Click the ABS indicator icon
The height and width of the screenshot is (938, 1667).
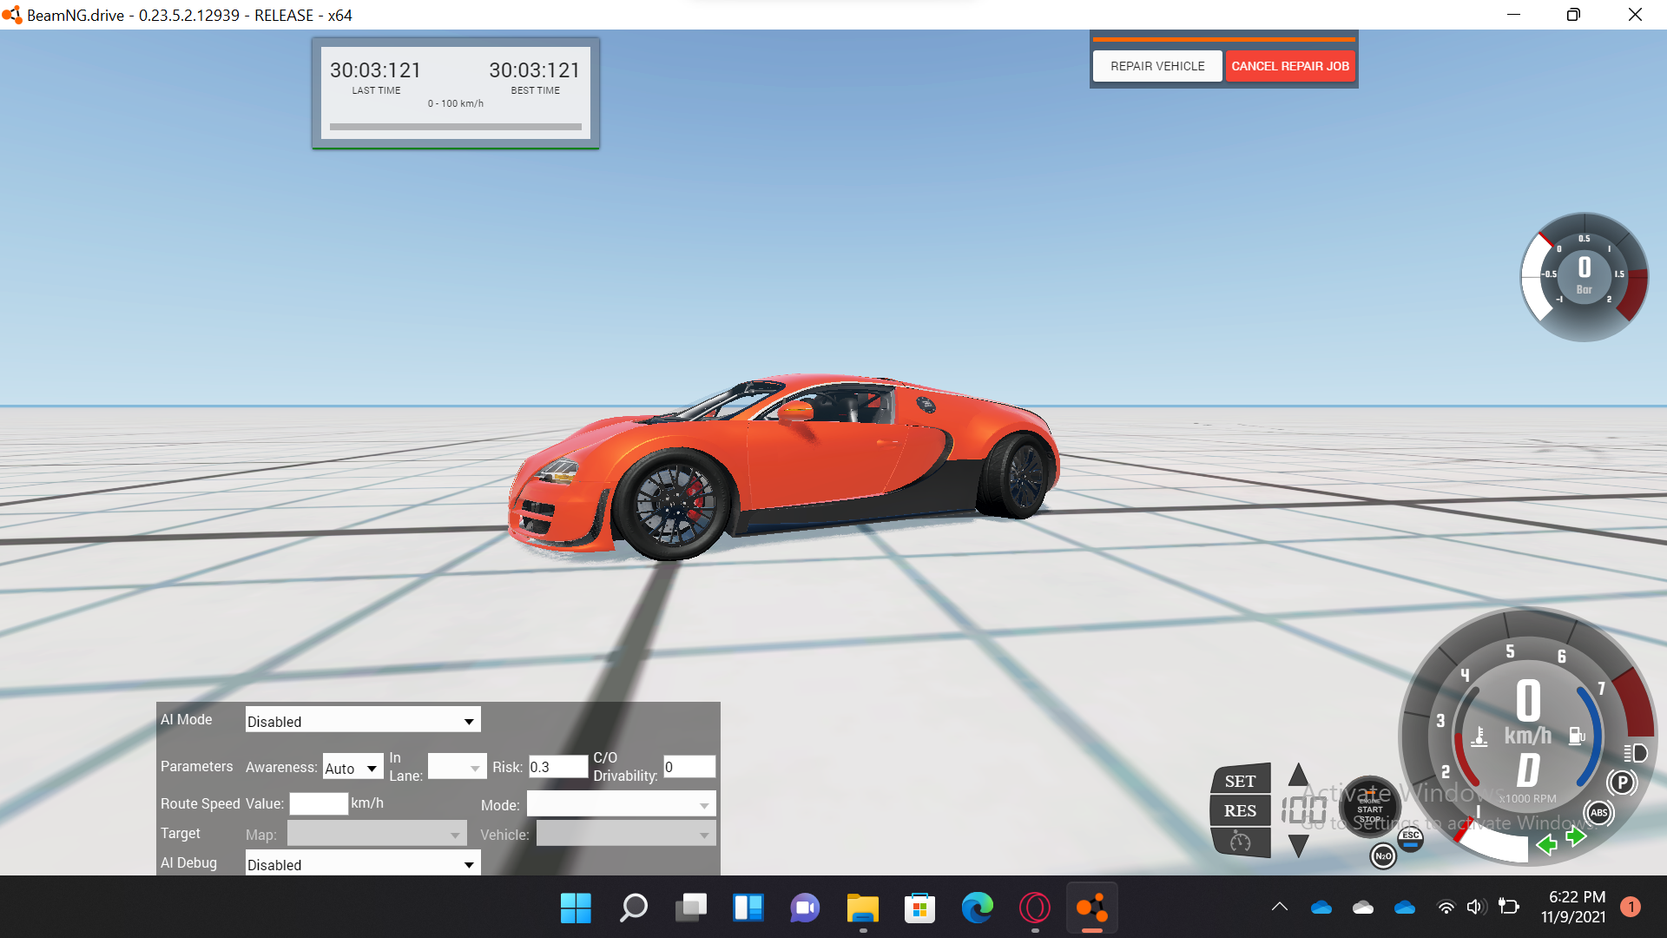(1598, 813)
